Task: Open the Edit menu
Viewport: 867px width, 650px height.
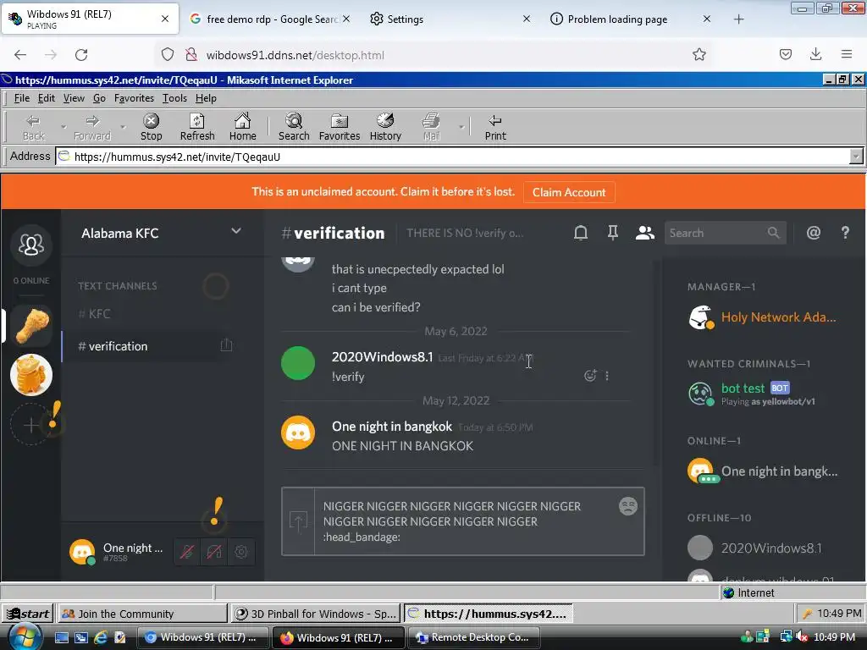Action: tap(46, 98)
